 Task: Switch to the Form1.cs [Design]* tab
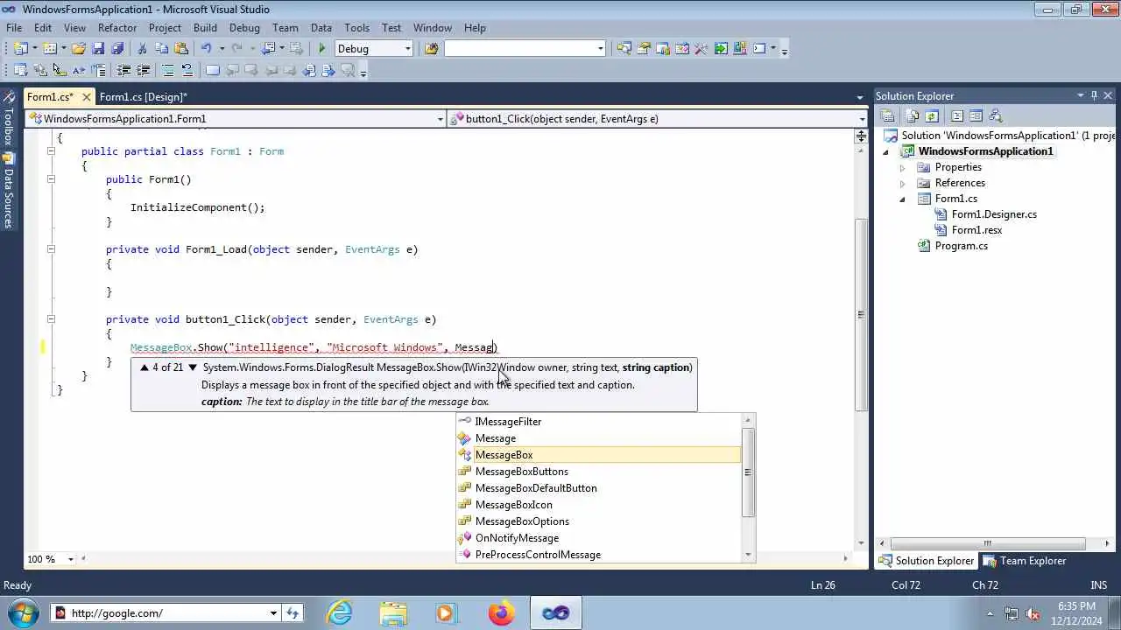pyautogui.click(x=144, y=96)
